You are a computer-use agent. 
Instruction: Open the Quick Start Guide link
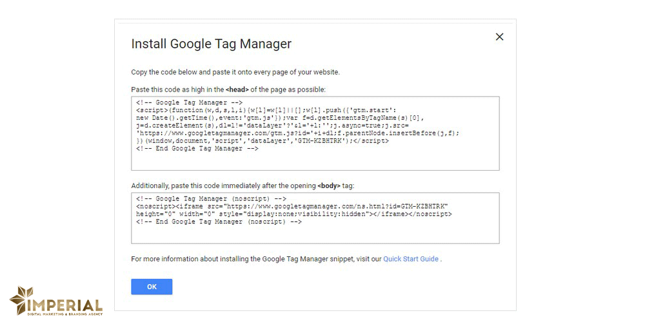tap(411, 259)
